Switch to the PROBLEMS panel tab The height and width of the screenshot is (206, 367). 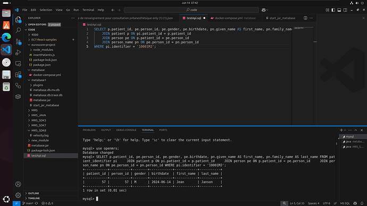pos(89,130)
